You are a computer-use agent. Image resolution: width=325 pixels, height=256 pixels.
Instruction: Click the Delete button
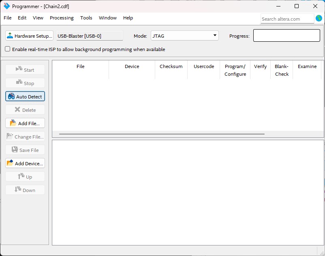coord(25,110)
